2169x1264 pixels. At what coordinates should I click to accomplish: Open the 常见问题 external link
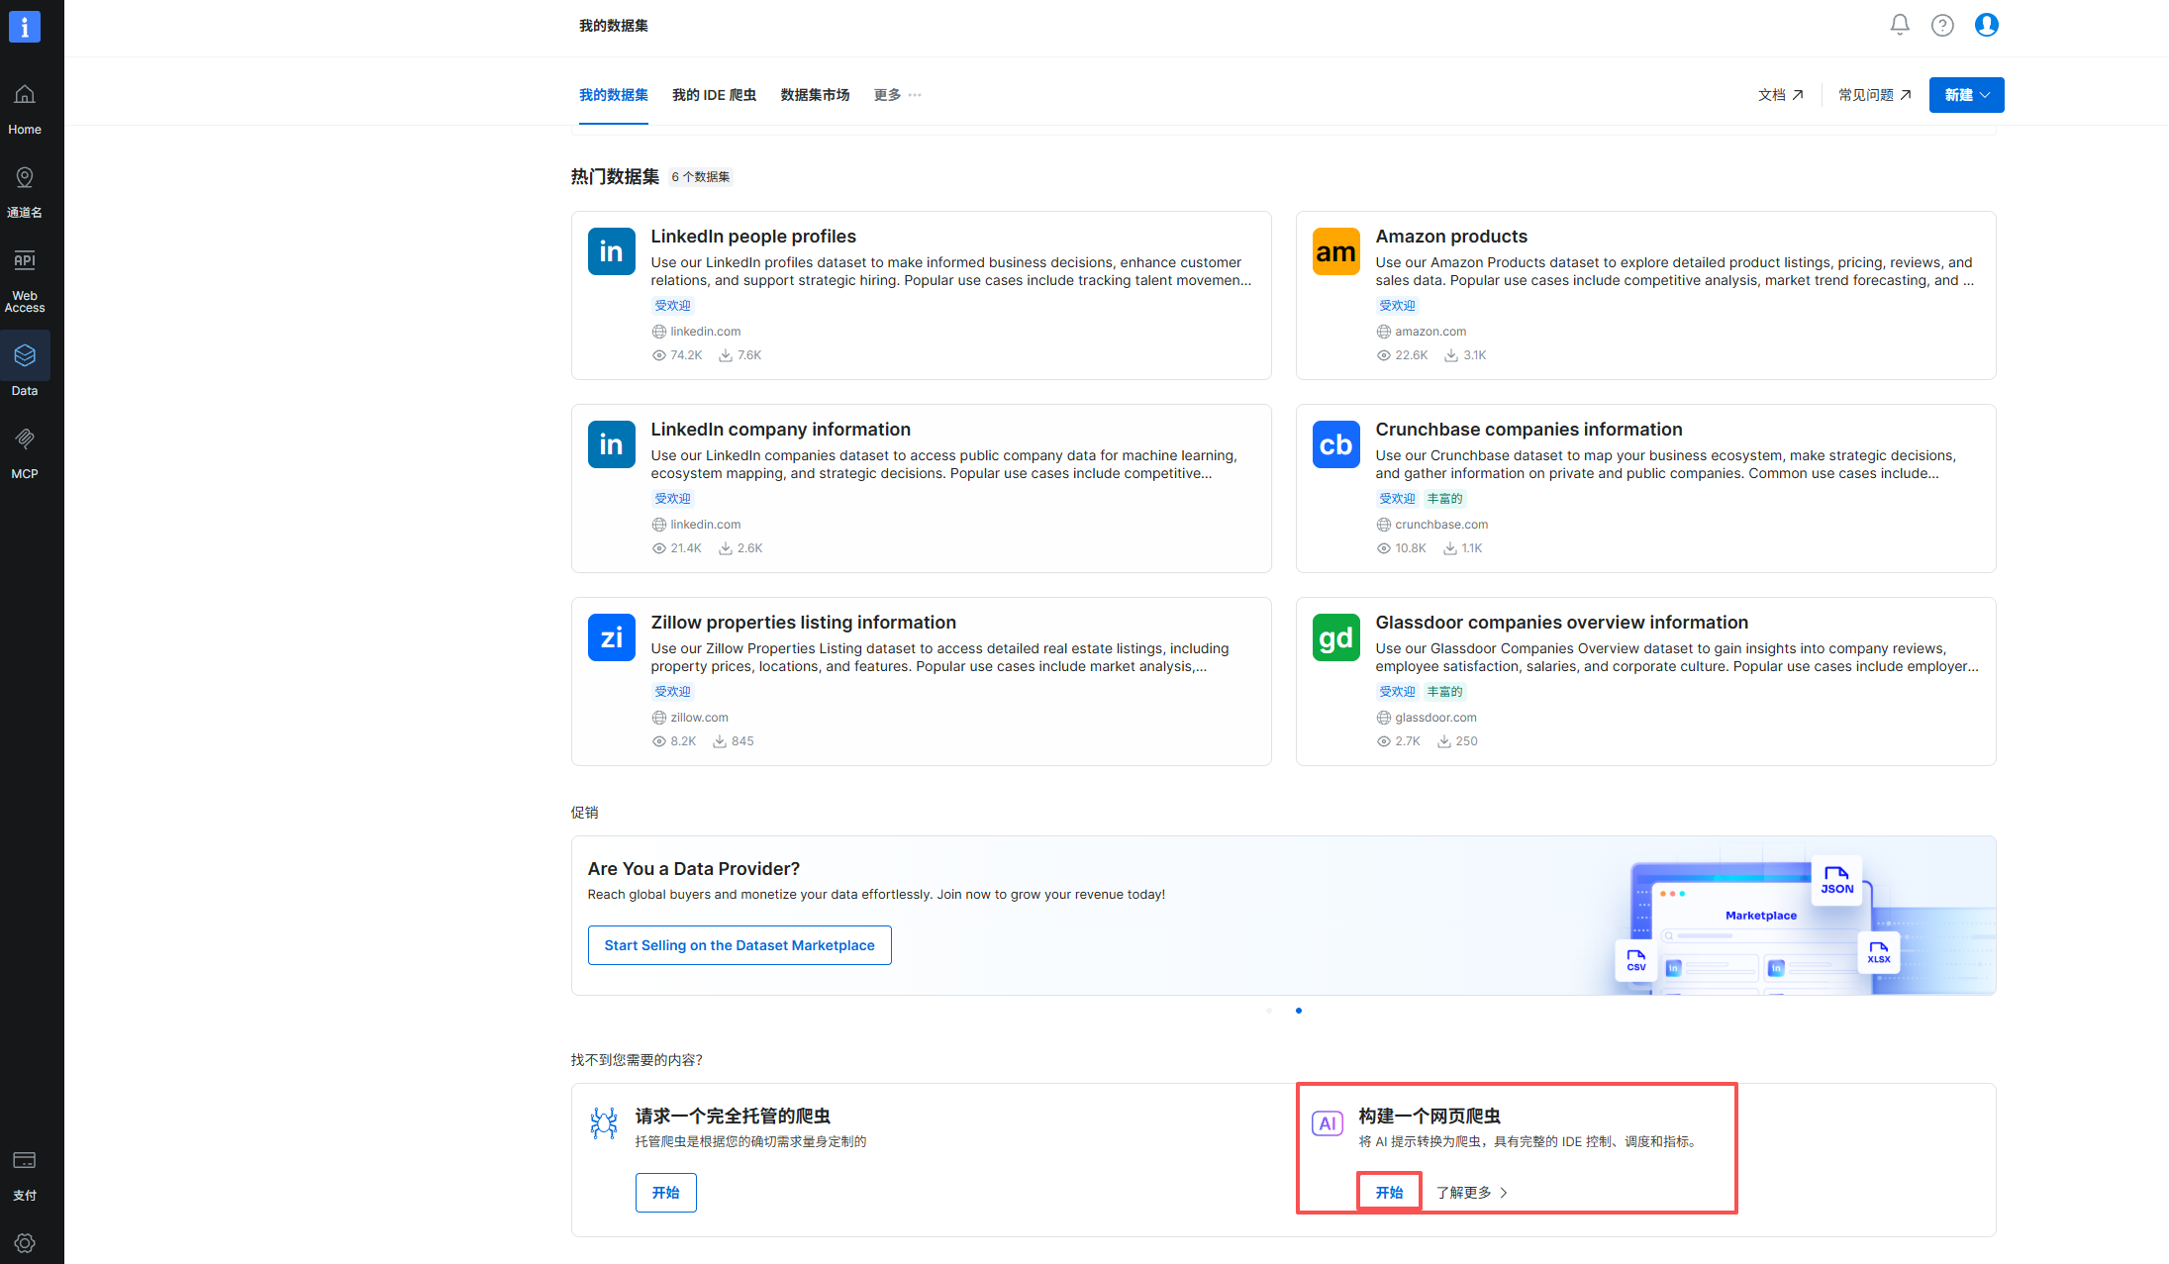(1874, 95)
